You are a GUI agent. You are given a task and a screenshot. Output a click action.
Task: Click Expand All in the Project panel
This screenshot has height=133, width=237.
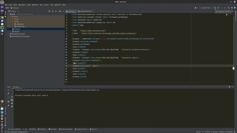53,11
